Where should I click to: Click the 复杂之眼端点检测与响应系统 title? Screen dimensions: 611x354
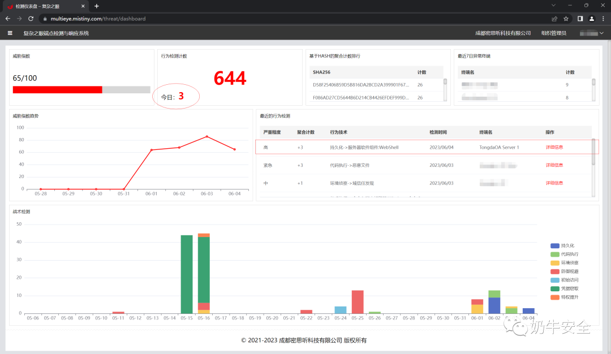[x=56, y=33]
